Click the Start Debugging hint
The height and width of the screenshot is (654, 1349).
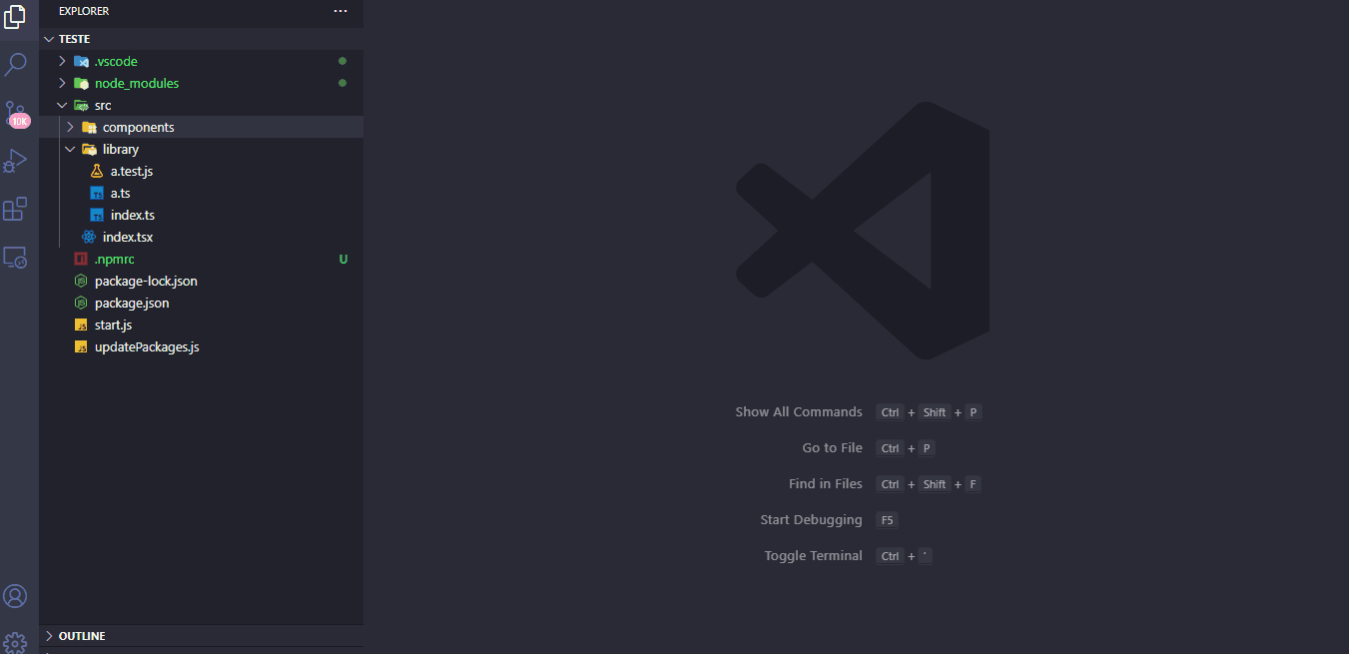coord(811,519)
